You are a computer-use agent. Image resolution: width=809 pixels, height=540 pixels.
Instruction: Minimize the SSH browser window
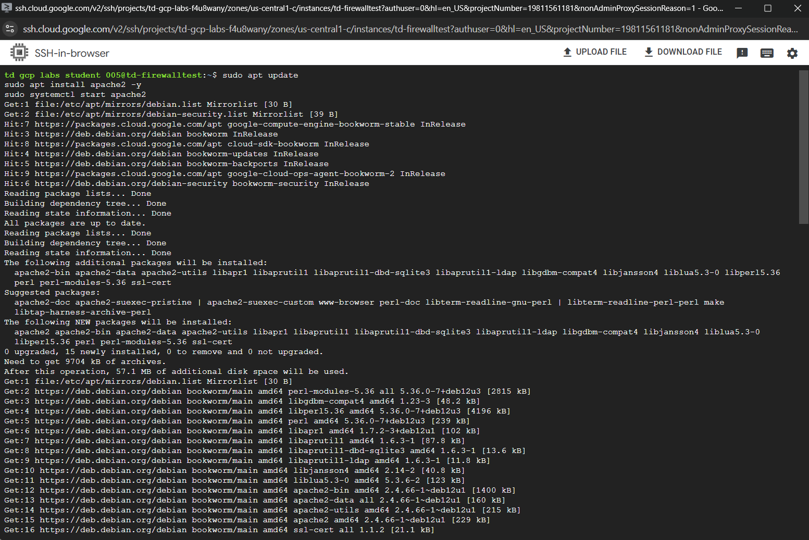[x=738, y=8]
